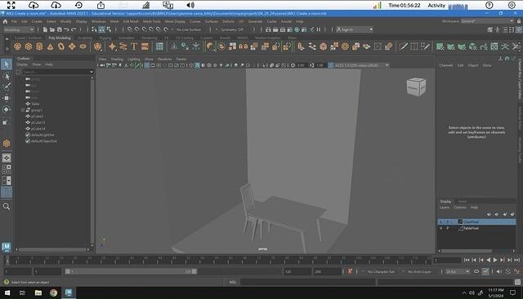
Task: Click the view cube in viewport
Action: [x=416, y=87]
